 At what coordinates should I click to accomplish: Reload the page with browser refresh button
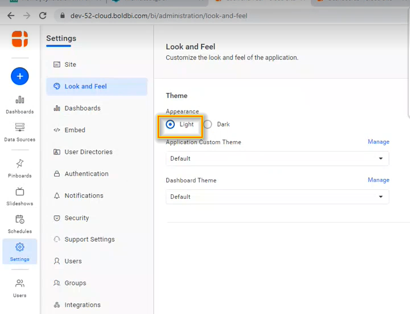[x=43, y=16]
